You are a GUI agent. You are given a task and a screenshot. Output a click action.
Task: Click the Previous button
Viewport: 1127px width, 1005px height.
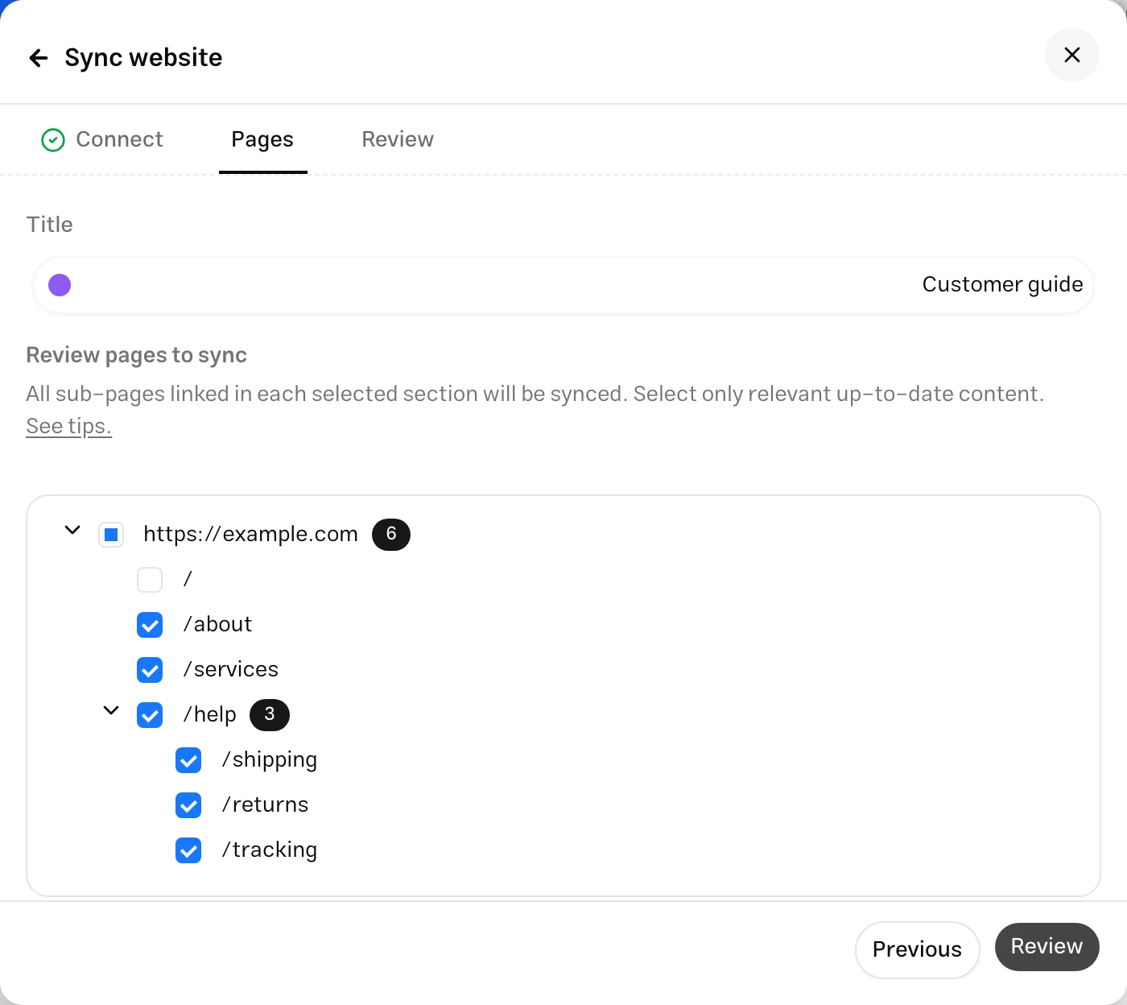coord(917,949)
